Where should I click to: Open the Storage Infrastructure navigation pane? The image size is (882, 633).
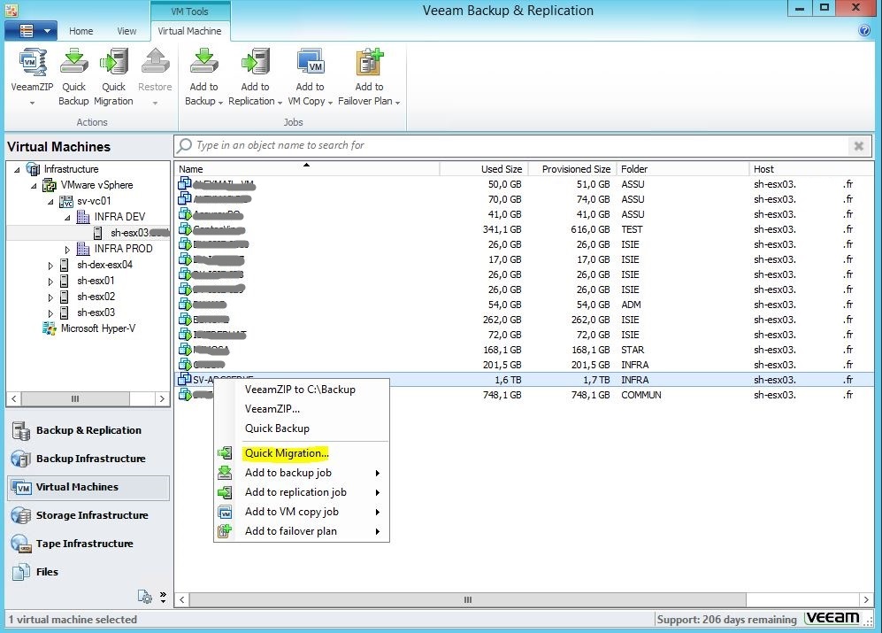click(x=88, y=515)
